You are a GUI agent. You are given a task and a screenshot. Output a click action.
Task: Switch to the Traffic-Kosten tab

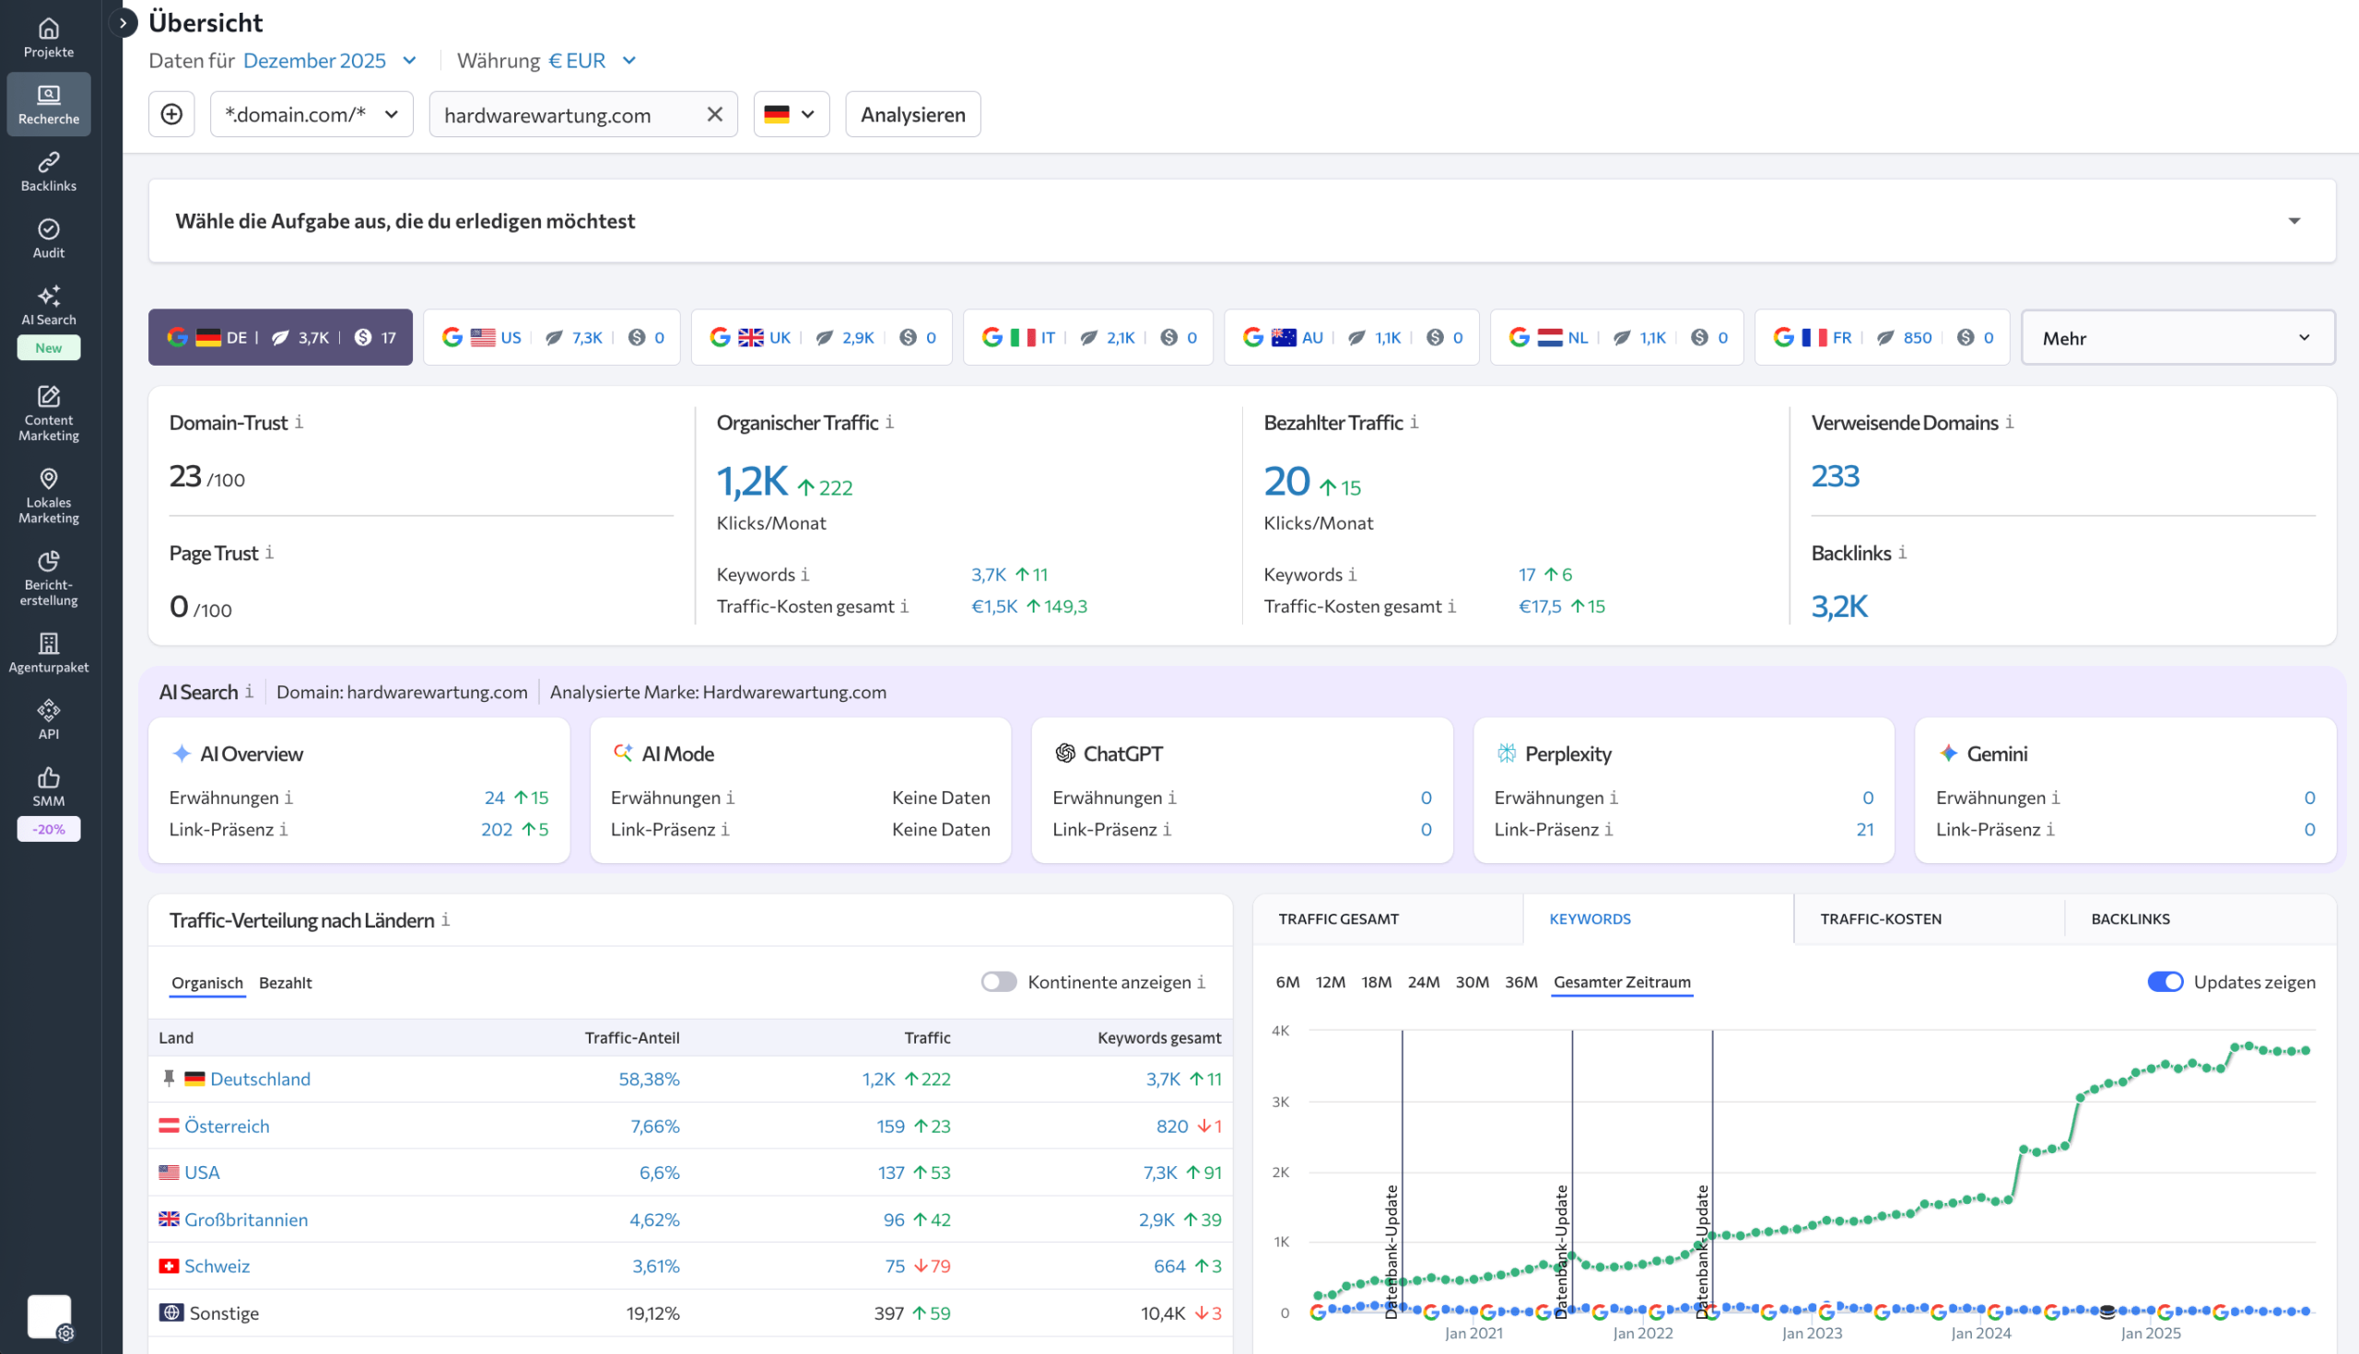pyautogui.click(x=1880, y=919)
